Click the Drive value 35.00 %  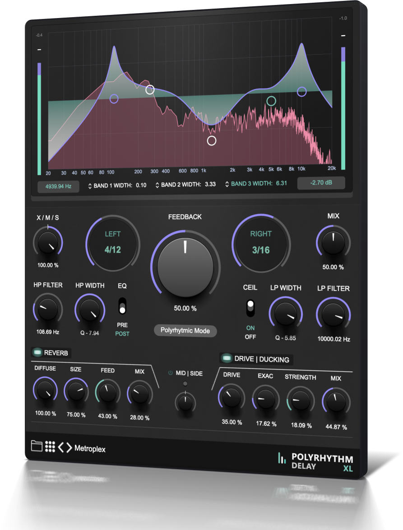tap(232, 422)
